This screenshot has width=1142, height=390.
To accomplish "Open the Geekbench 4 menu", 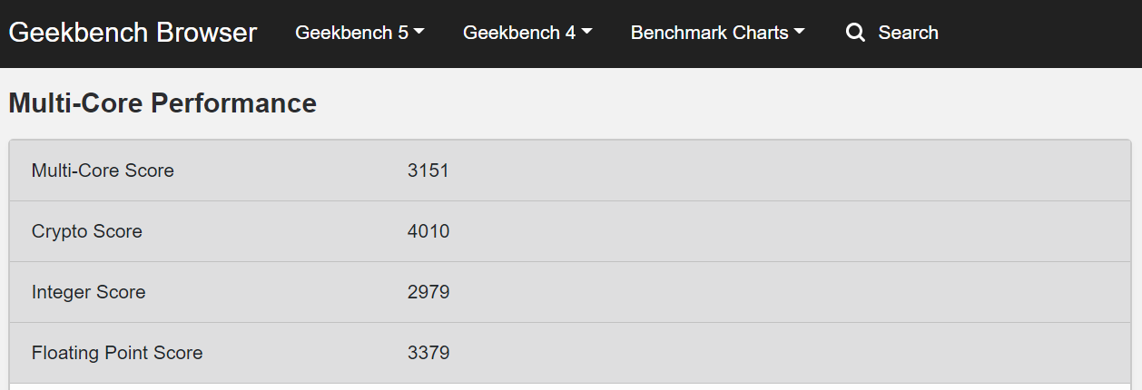I will 527,33.
